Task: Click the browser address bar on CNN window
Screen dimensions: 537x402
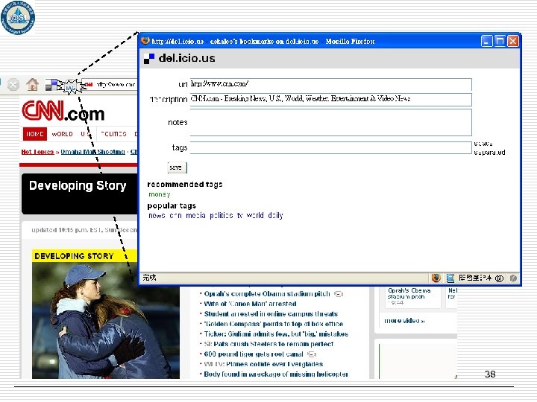Action: click(110, 84)
